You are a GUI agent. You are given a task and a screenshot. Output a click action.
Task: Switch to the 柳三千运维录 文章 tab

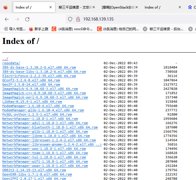click(x=77, y=7)
